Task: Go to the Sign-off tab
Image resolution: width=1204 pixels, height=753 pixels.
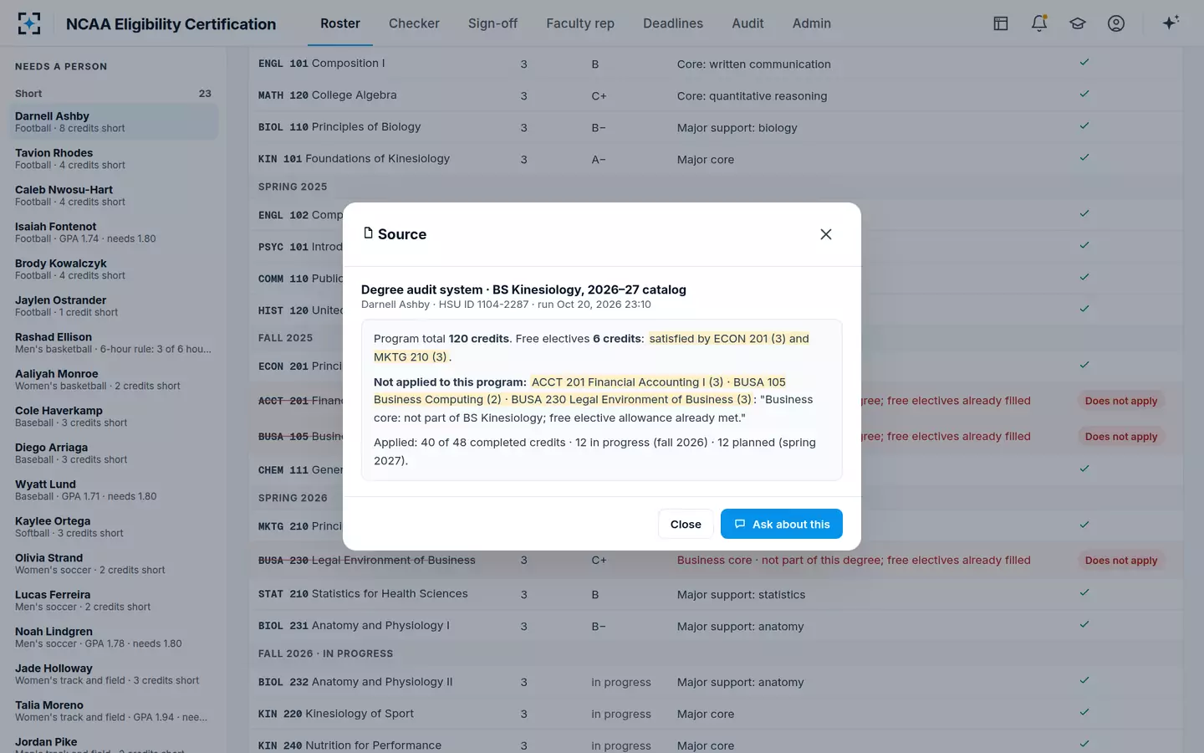Action: click(492, 23)
